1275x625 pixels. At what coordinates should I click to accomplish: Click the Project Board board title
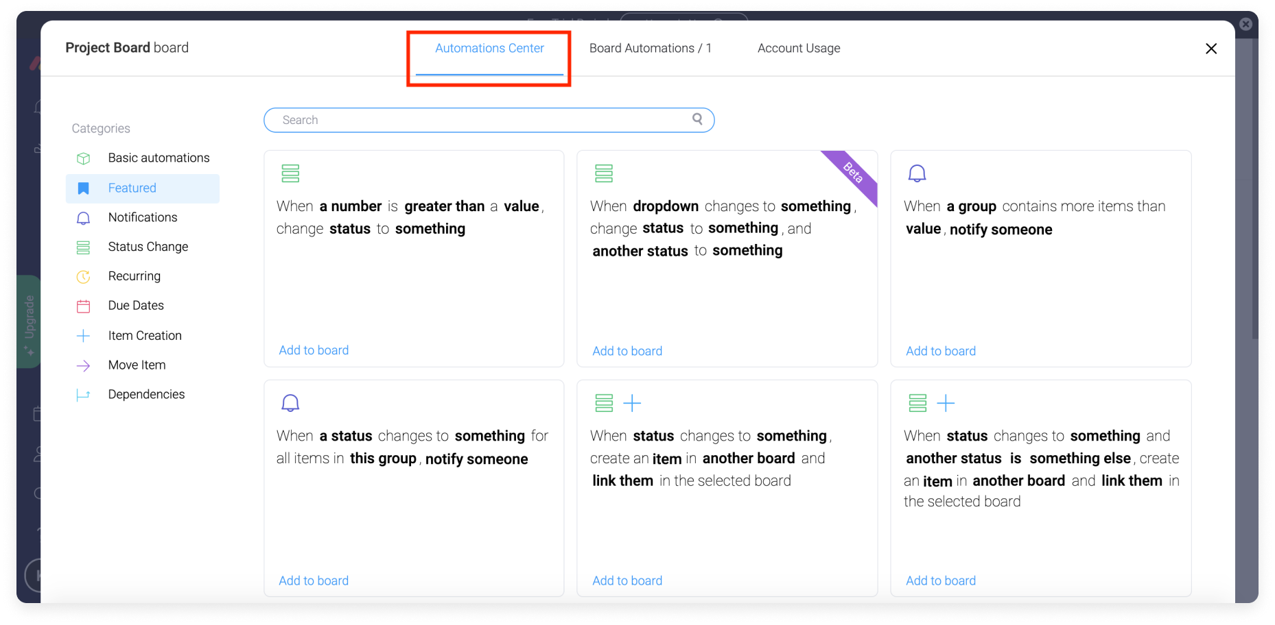(127, 47)
